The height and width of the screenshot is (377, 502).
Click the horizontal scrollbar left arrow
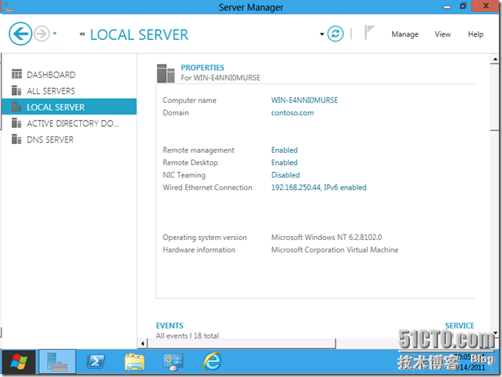pyautogui.click(x=143, y=344)
